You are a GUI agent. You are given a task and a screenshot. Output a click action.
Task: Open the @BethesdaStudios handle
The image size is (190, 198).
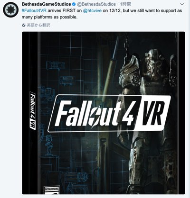pyautogui.click(x=96, y=4)
